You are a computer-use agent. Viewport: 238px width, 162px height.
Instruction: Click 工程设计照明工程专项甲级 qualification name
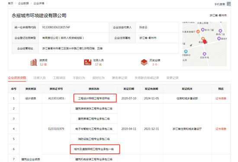[x=94, y=98]
